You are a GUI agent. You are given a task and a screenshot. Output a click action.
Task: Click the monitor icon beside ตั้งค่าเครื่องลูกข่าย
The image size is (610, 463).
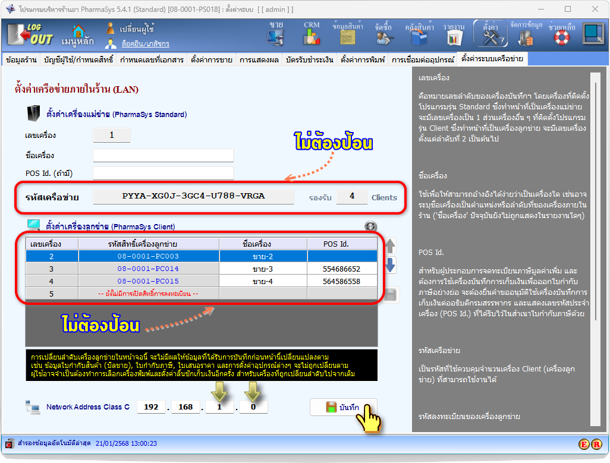click(34, 225)
